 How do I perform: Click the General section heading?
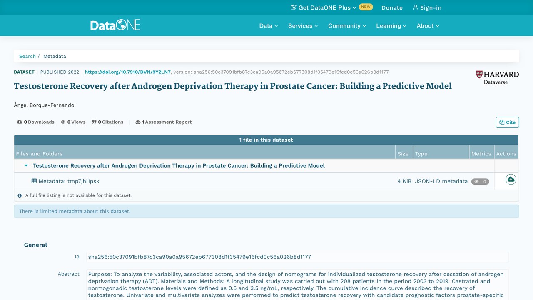tap(35, 245)
